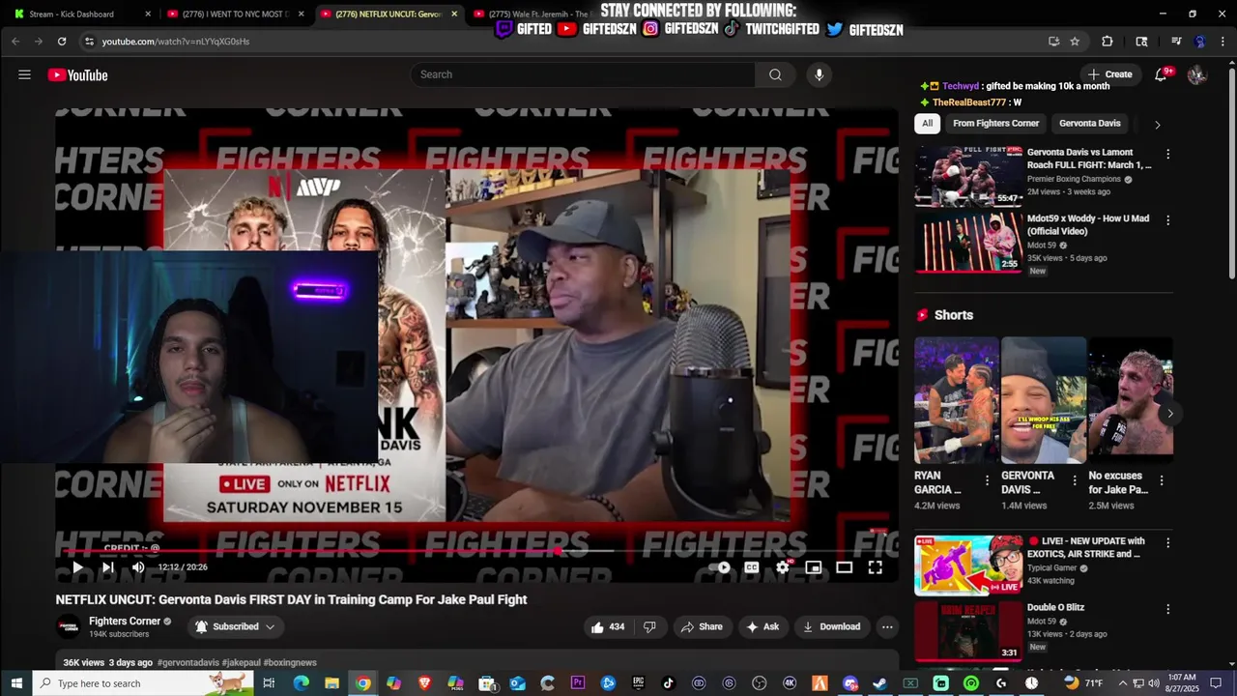
Task: Bookmark this page with star icon
Action: [x=1075, y=42]
